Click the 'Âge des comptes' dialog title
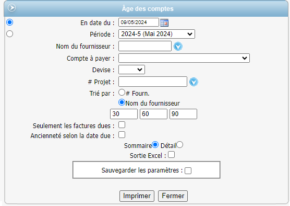 [148, 9]
